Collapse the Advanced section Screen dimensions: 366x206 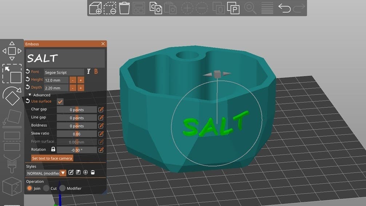click(x=30, y=95)
